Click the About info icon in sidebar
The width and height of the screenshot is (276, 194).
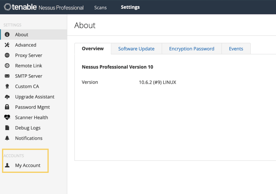7,35
